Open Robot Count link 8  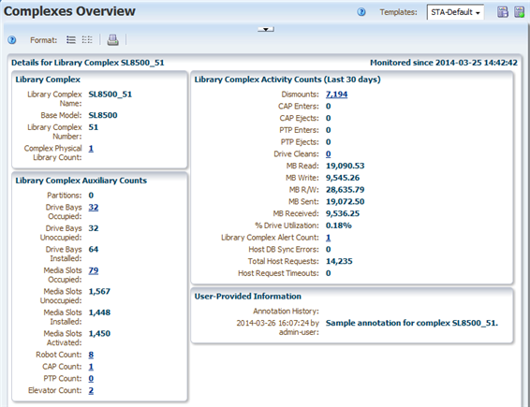click(91, 355)
